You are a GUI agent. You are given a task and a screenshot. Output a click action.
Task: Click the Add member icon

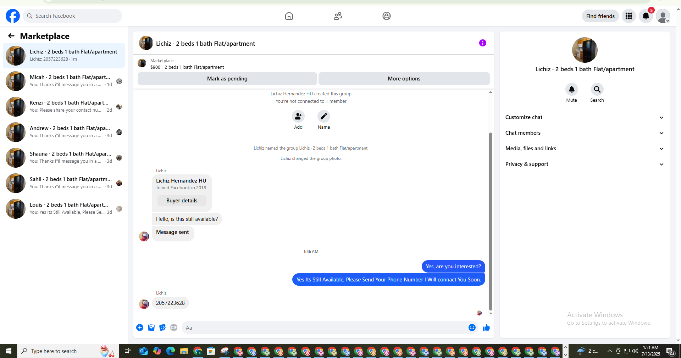point(298,116)
